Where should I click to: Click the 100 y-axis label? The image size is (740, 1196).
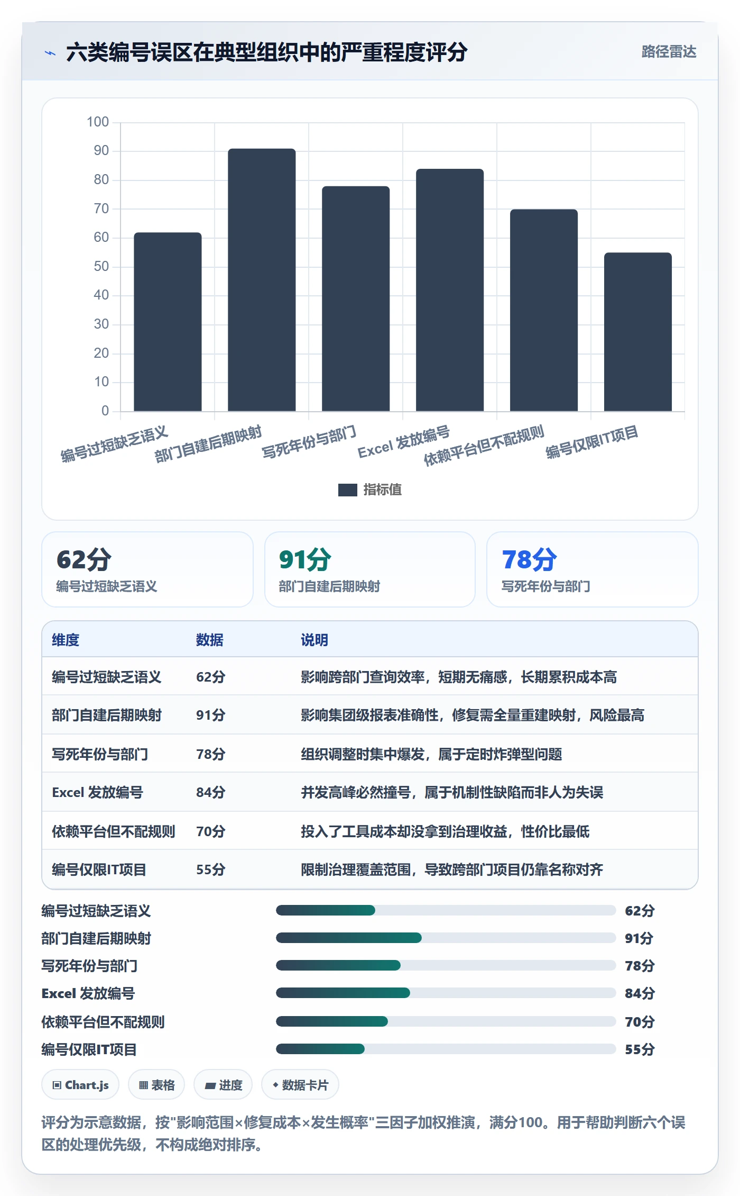[x=98, y=122]
